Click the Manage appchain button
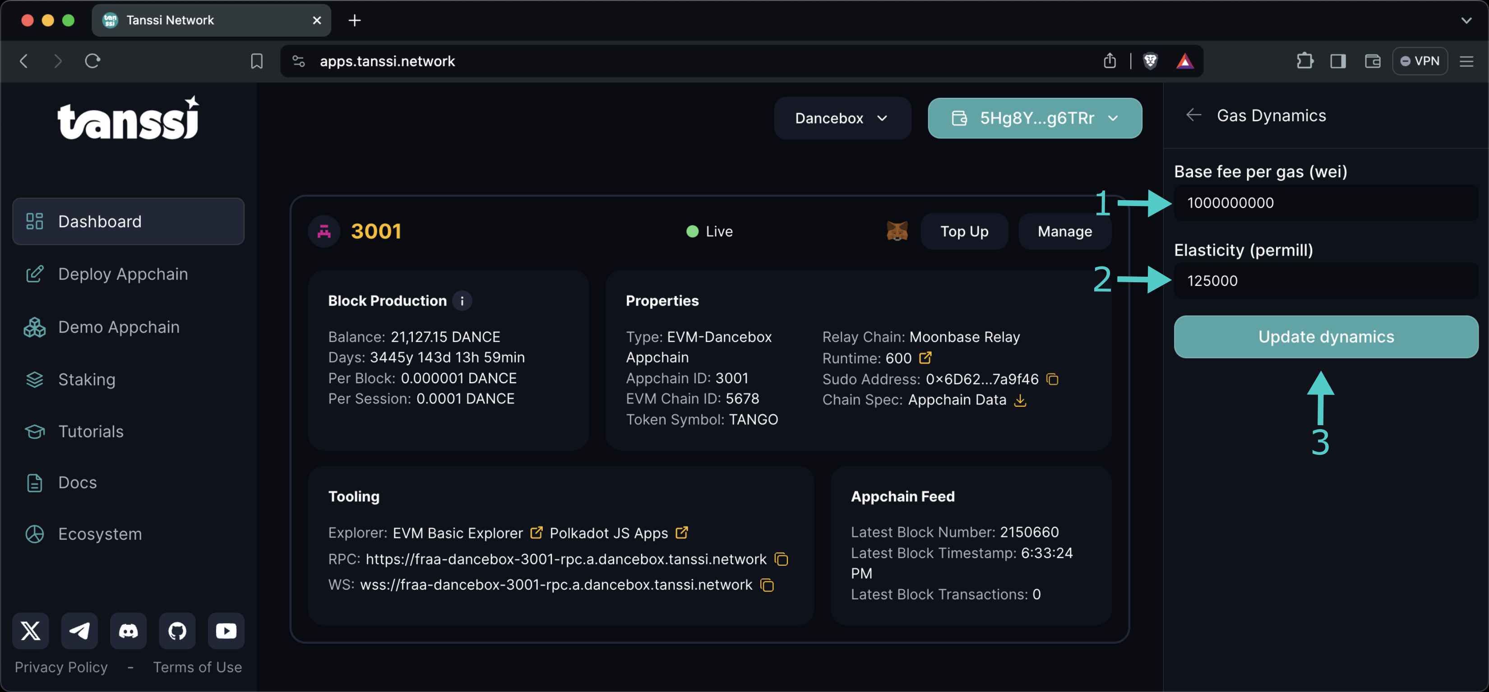The height and width of the screenshot is (692, 1489). click(x=1064, y=231)
